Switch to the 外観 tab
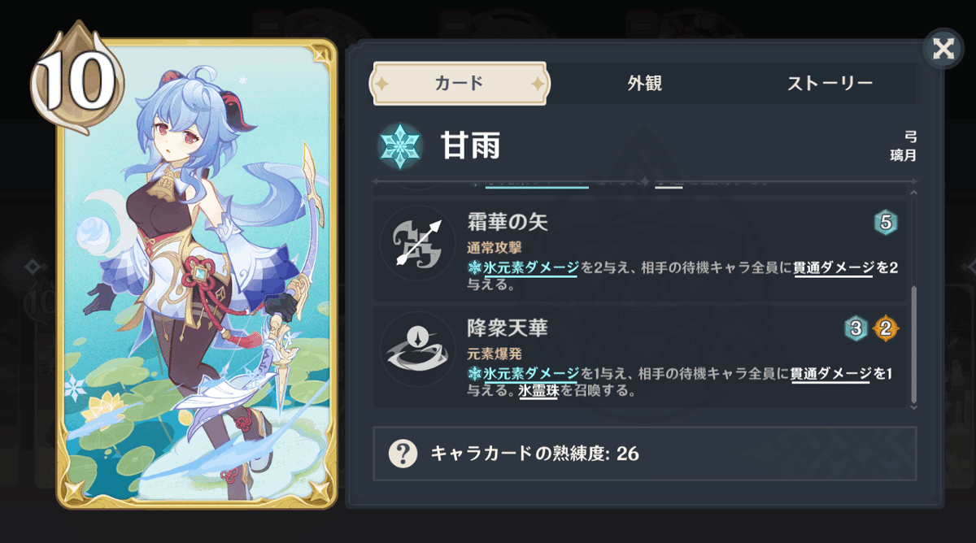Viewport: 976px width, 543px height. [644, 83]
